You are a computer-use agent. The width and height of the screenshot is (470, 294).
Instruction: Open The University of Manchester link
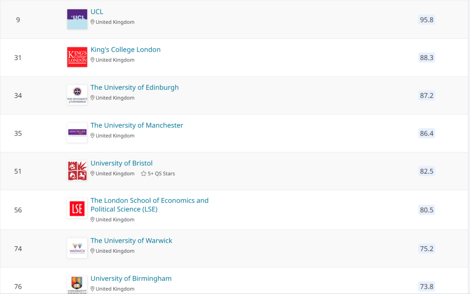click(x=137, y=125)
